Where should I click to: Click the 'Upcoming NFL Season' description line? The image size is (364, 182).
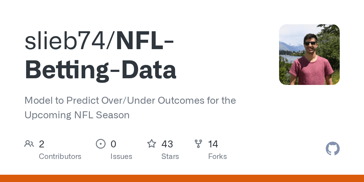77,115
